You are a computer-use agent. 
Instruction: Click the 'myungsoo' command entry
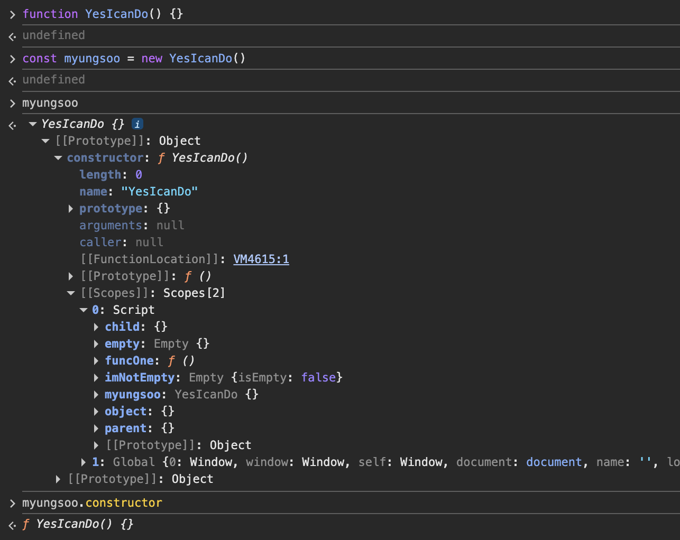[50, 103]
